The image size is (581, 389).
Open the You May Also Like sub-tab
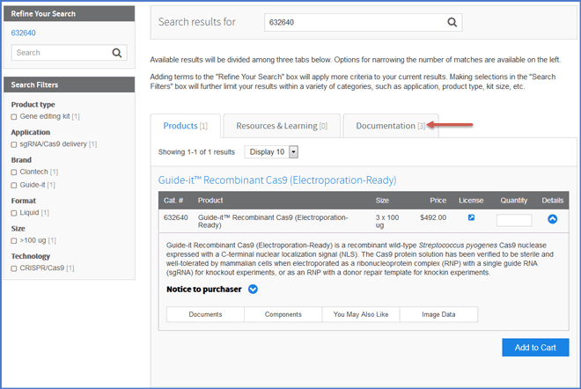coord(361,314)
